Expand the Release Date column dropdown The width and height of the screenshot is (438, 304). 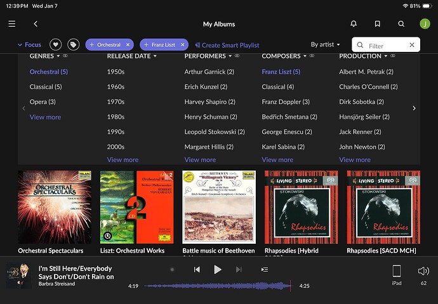tap(154, 56)
